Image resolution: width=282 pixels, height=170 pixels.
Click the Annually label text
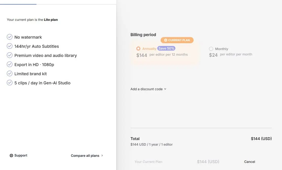(149, 49)
